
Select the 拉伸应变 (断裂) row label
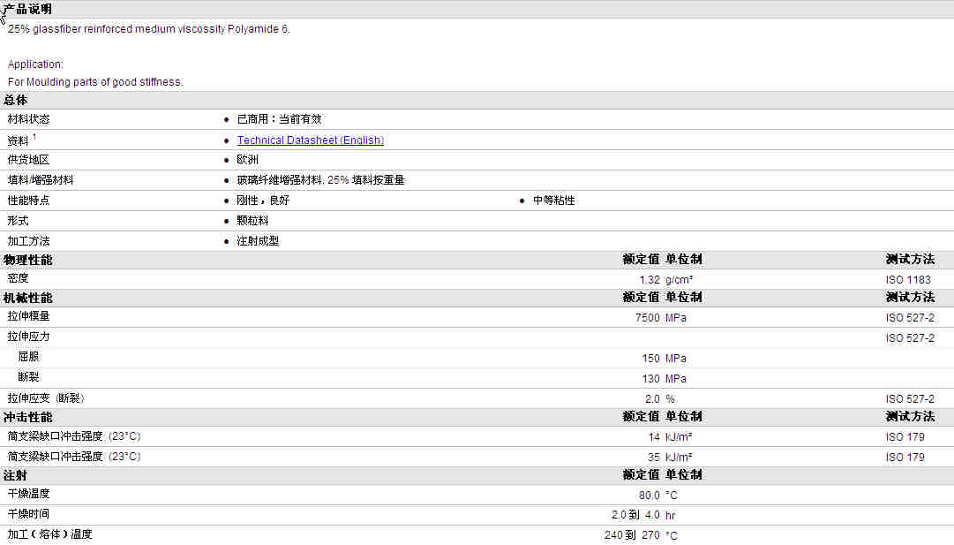46,398
